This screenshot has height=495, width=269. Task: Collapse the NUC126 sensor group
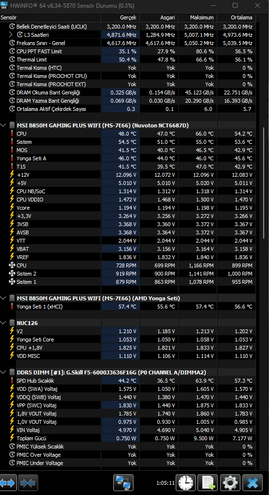tap(3, 323)
